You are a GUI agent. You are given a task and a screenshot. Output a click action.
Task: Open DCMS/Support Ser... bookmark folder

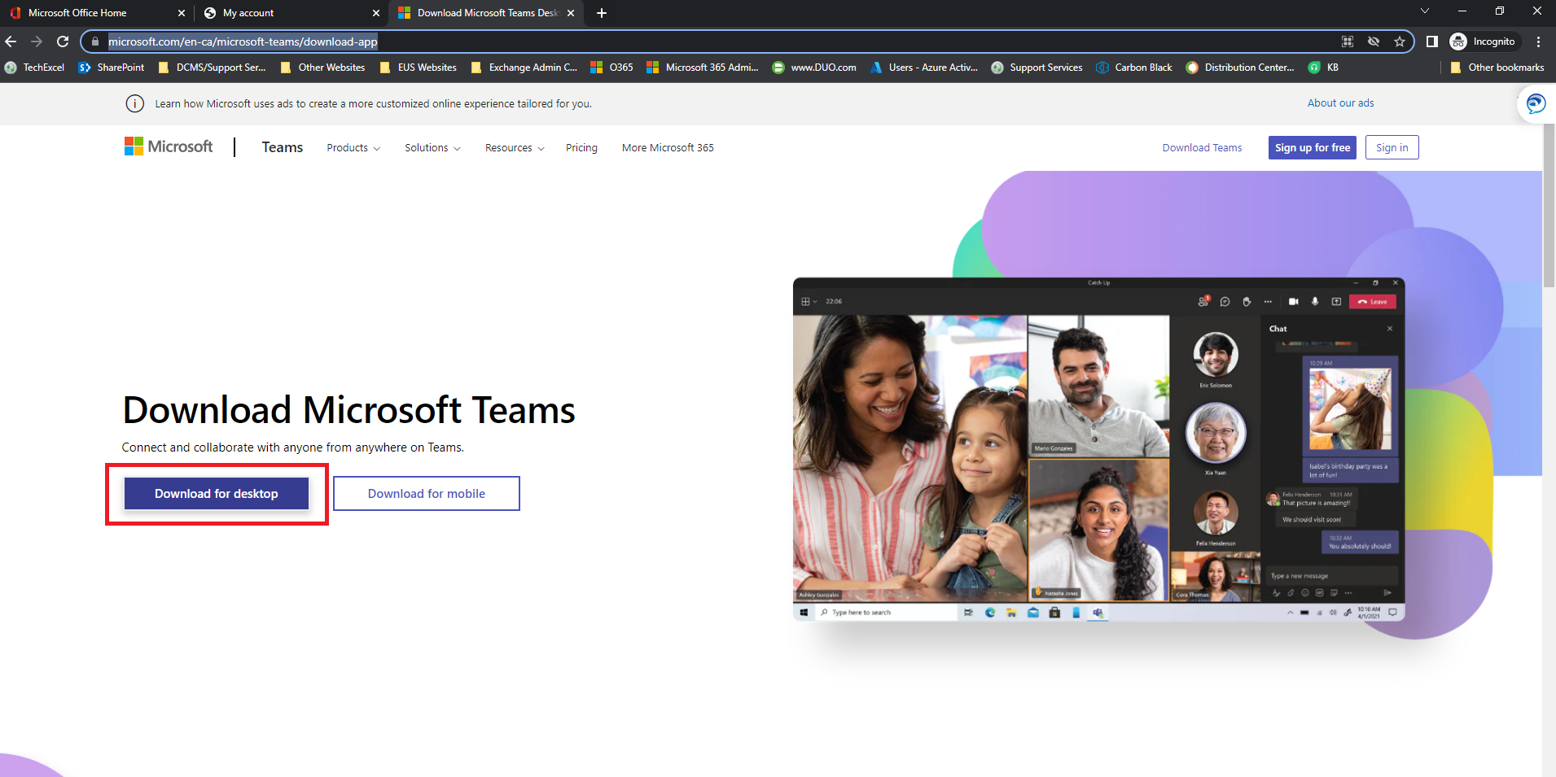[212, 68]
